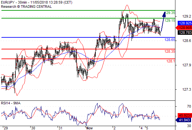This screenshot has height=130, width=192.
Task: Select the red 45.9231 RSI average tag
Action: coord(185,115)
